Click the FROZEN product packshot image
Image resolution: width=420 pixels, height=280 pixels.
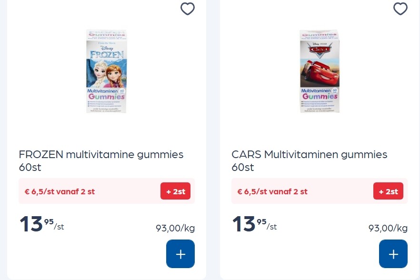106,71
